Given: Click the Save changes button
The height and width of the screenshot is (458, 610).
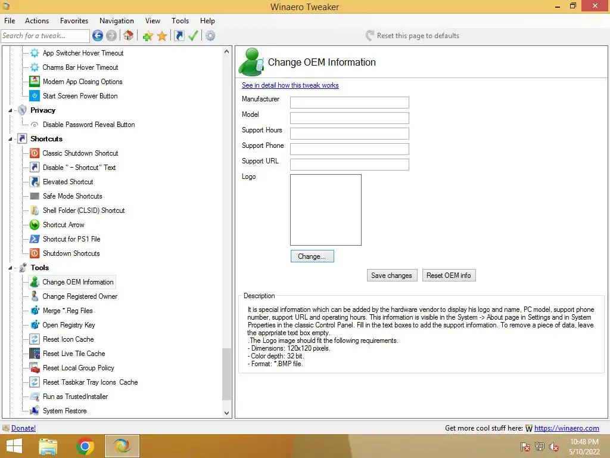Looking at the screenshot, I should tap(392, 276).
